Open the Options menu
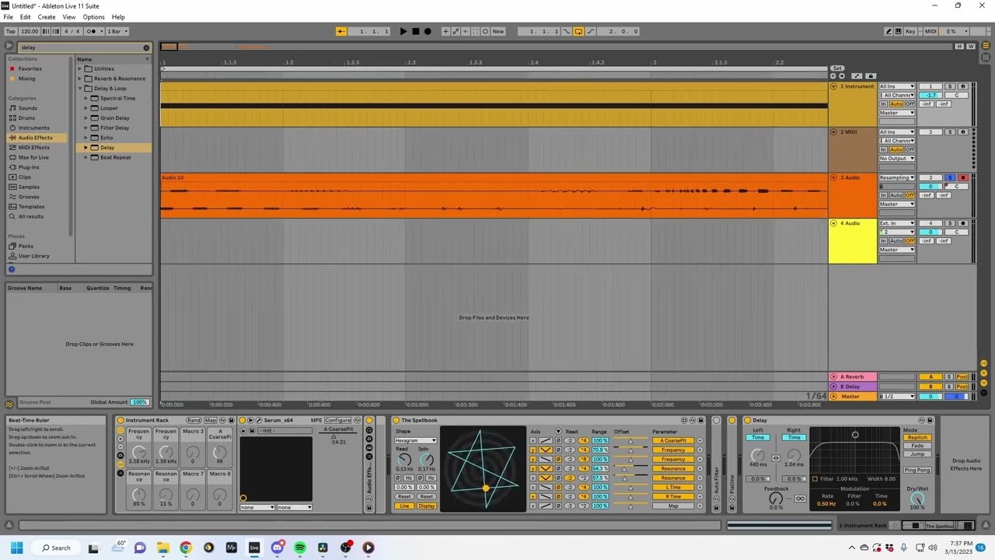 pos(93,17)
